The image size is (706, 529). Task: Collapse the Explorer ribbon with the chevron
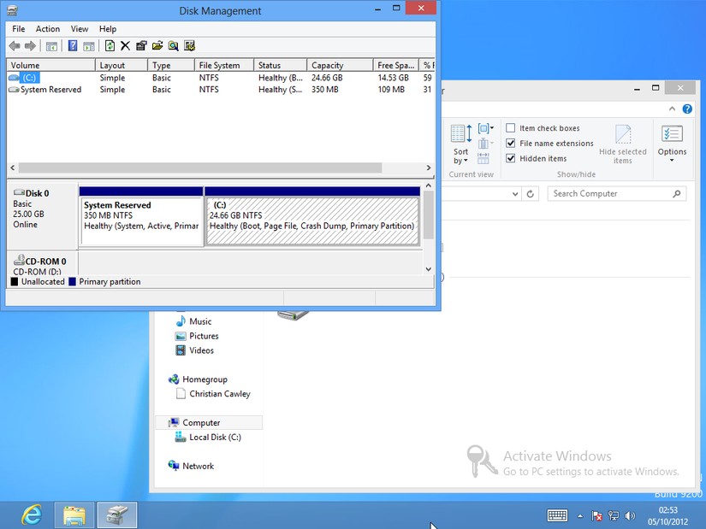672,109
